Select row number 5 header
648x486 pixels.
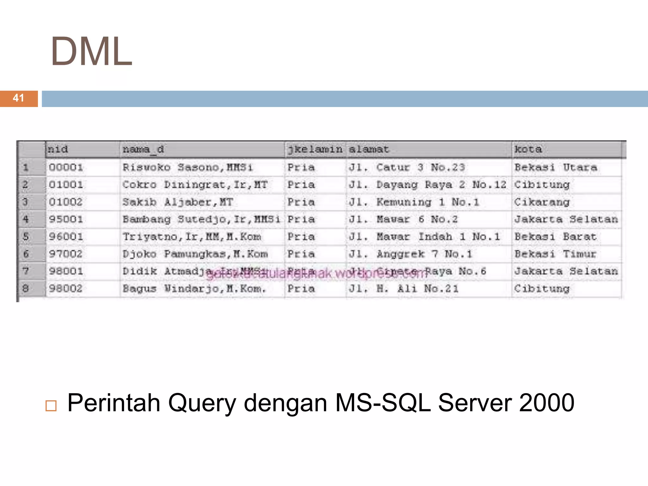32,237
